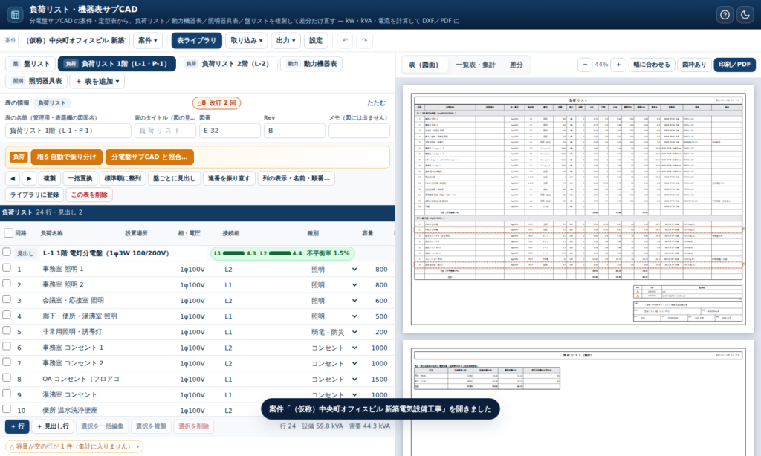This screenshot has width=761, height=456.
Task: Expand the 出力 dropdown menu
Action: [285, 40]
